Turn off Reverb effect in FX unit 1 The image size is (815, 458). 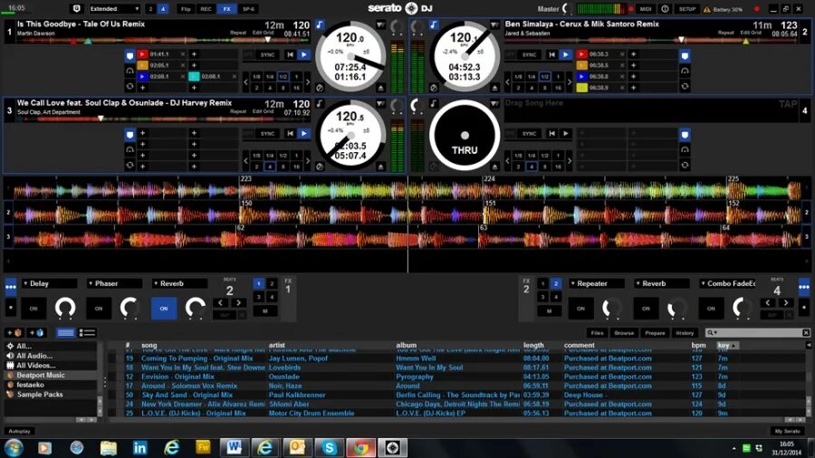point(164,309)
